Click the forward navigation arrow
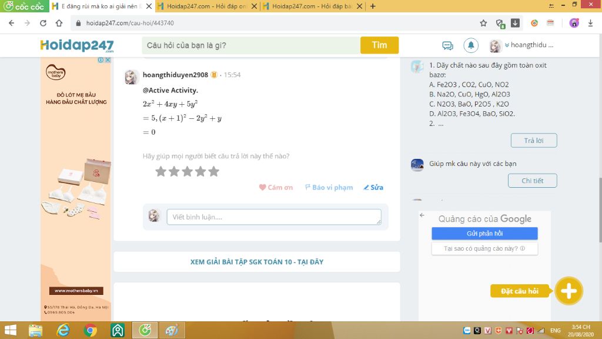The width and height of the screenshot is (602, 339). [27, 23]
